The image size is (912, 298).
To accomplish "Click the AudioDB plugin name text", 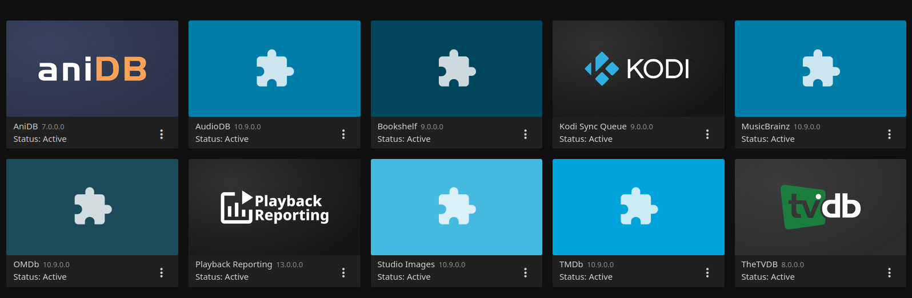I will click(x=213, y=126).
